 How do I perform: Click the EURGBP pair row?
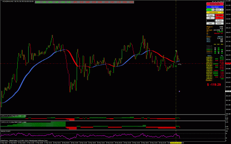pyautogui.click(x=215, y=66)
